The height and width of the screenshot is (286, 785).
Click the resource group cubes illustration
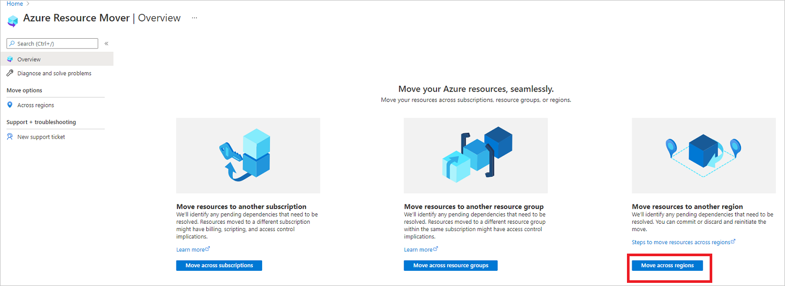[476, 156]
